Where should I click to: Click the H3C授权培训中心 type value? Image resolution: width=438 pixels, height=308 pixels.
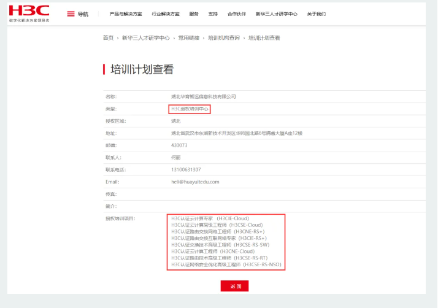coord(190,109)
